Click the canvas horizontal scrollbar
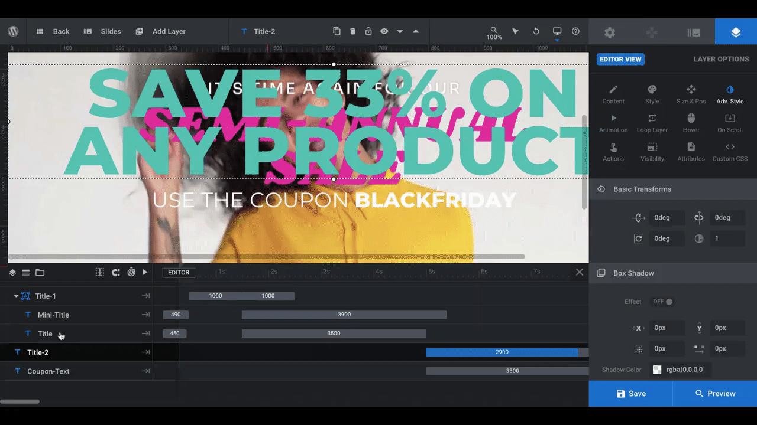This screenshot has width=757, height=425. coord(266,257)
